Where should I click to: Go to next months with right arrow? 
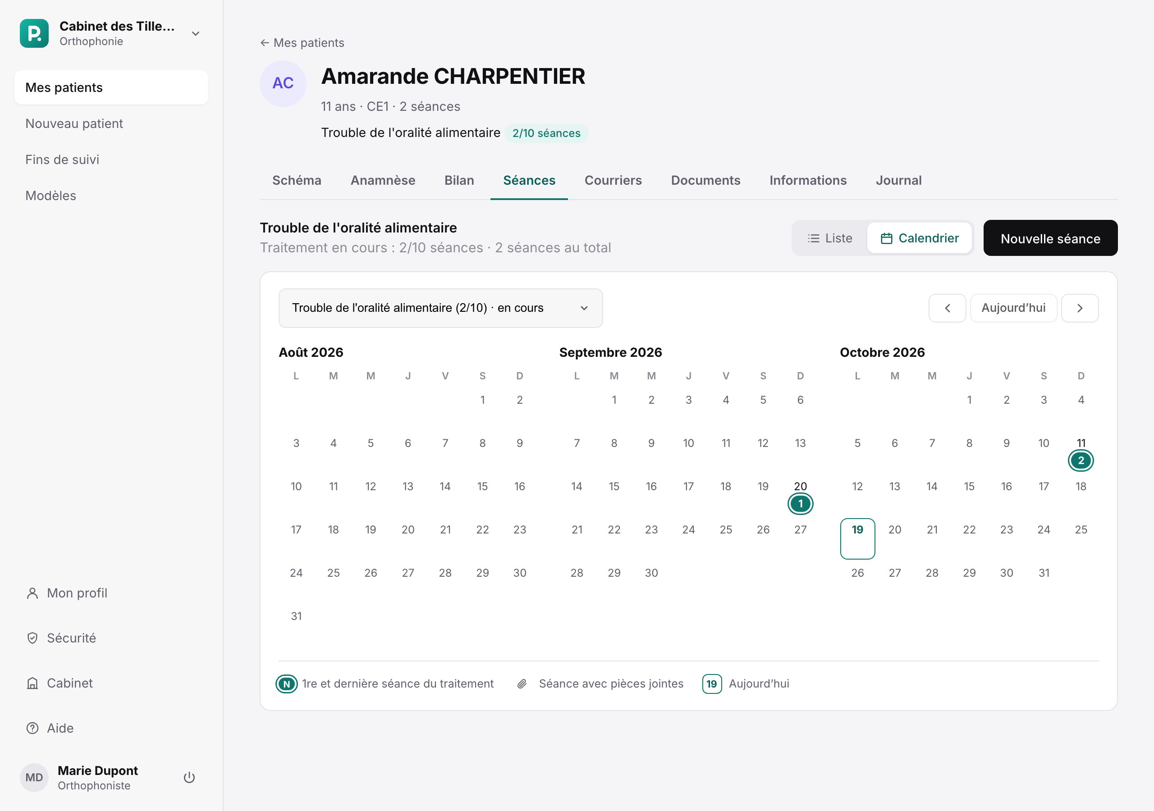click(x=1079, y=308)
